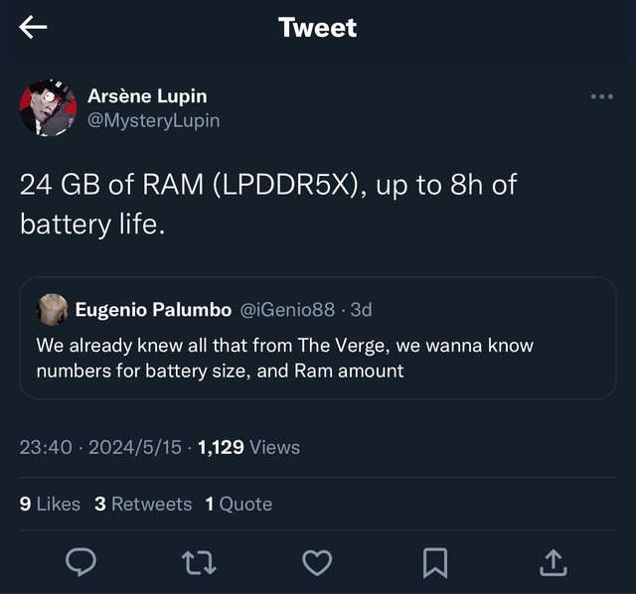Tap the @iGenio88 handle
Viewport: 636px width, 594px height.
click(288, 310)
